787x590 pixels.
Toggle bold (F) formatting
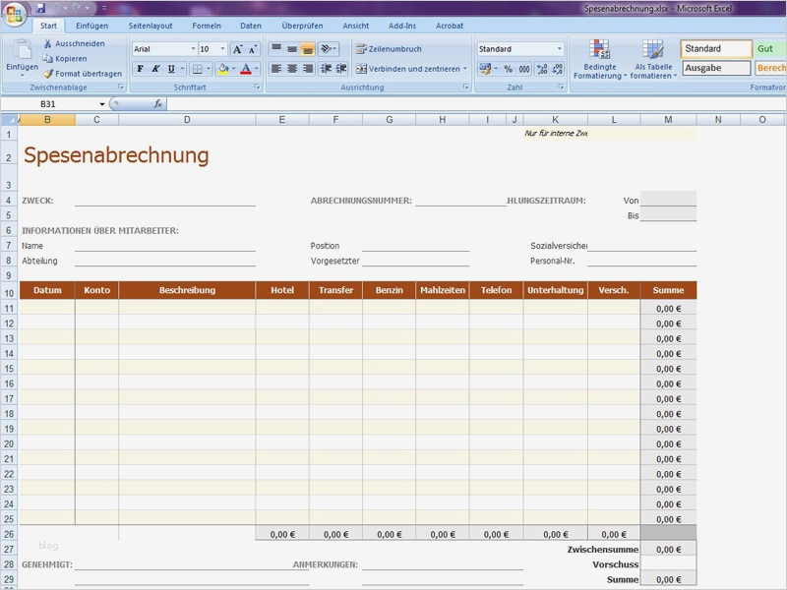click(x=140, y=69)
